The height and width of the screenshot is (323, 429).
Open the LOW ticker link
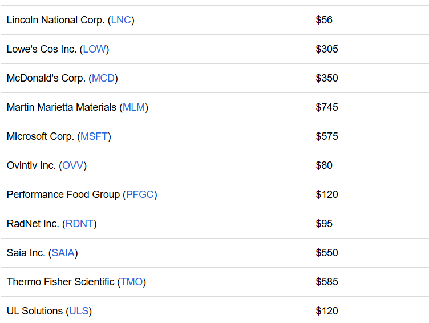tap(94, 49)
